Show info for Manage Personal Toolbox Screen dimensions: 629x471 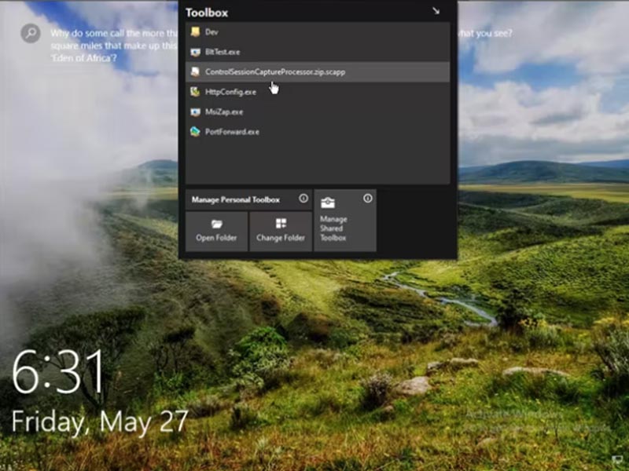pos(303,199)
